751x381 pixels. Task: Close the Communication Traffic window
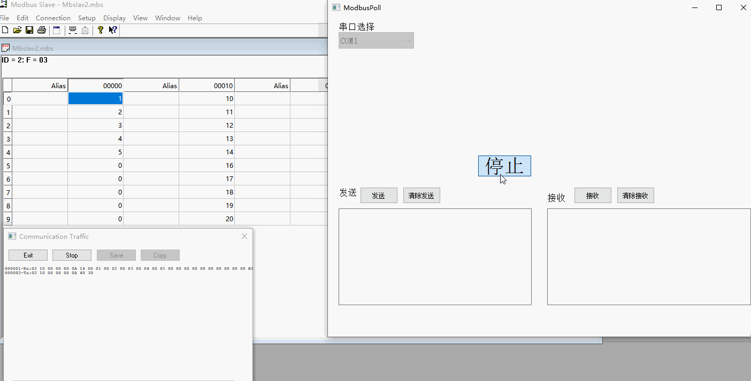[x=244, y=236]
